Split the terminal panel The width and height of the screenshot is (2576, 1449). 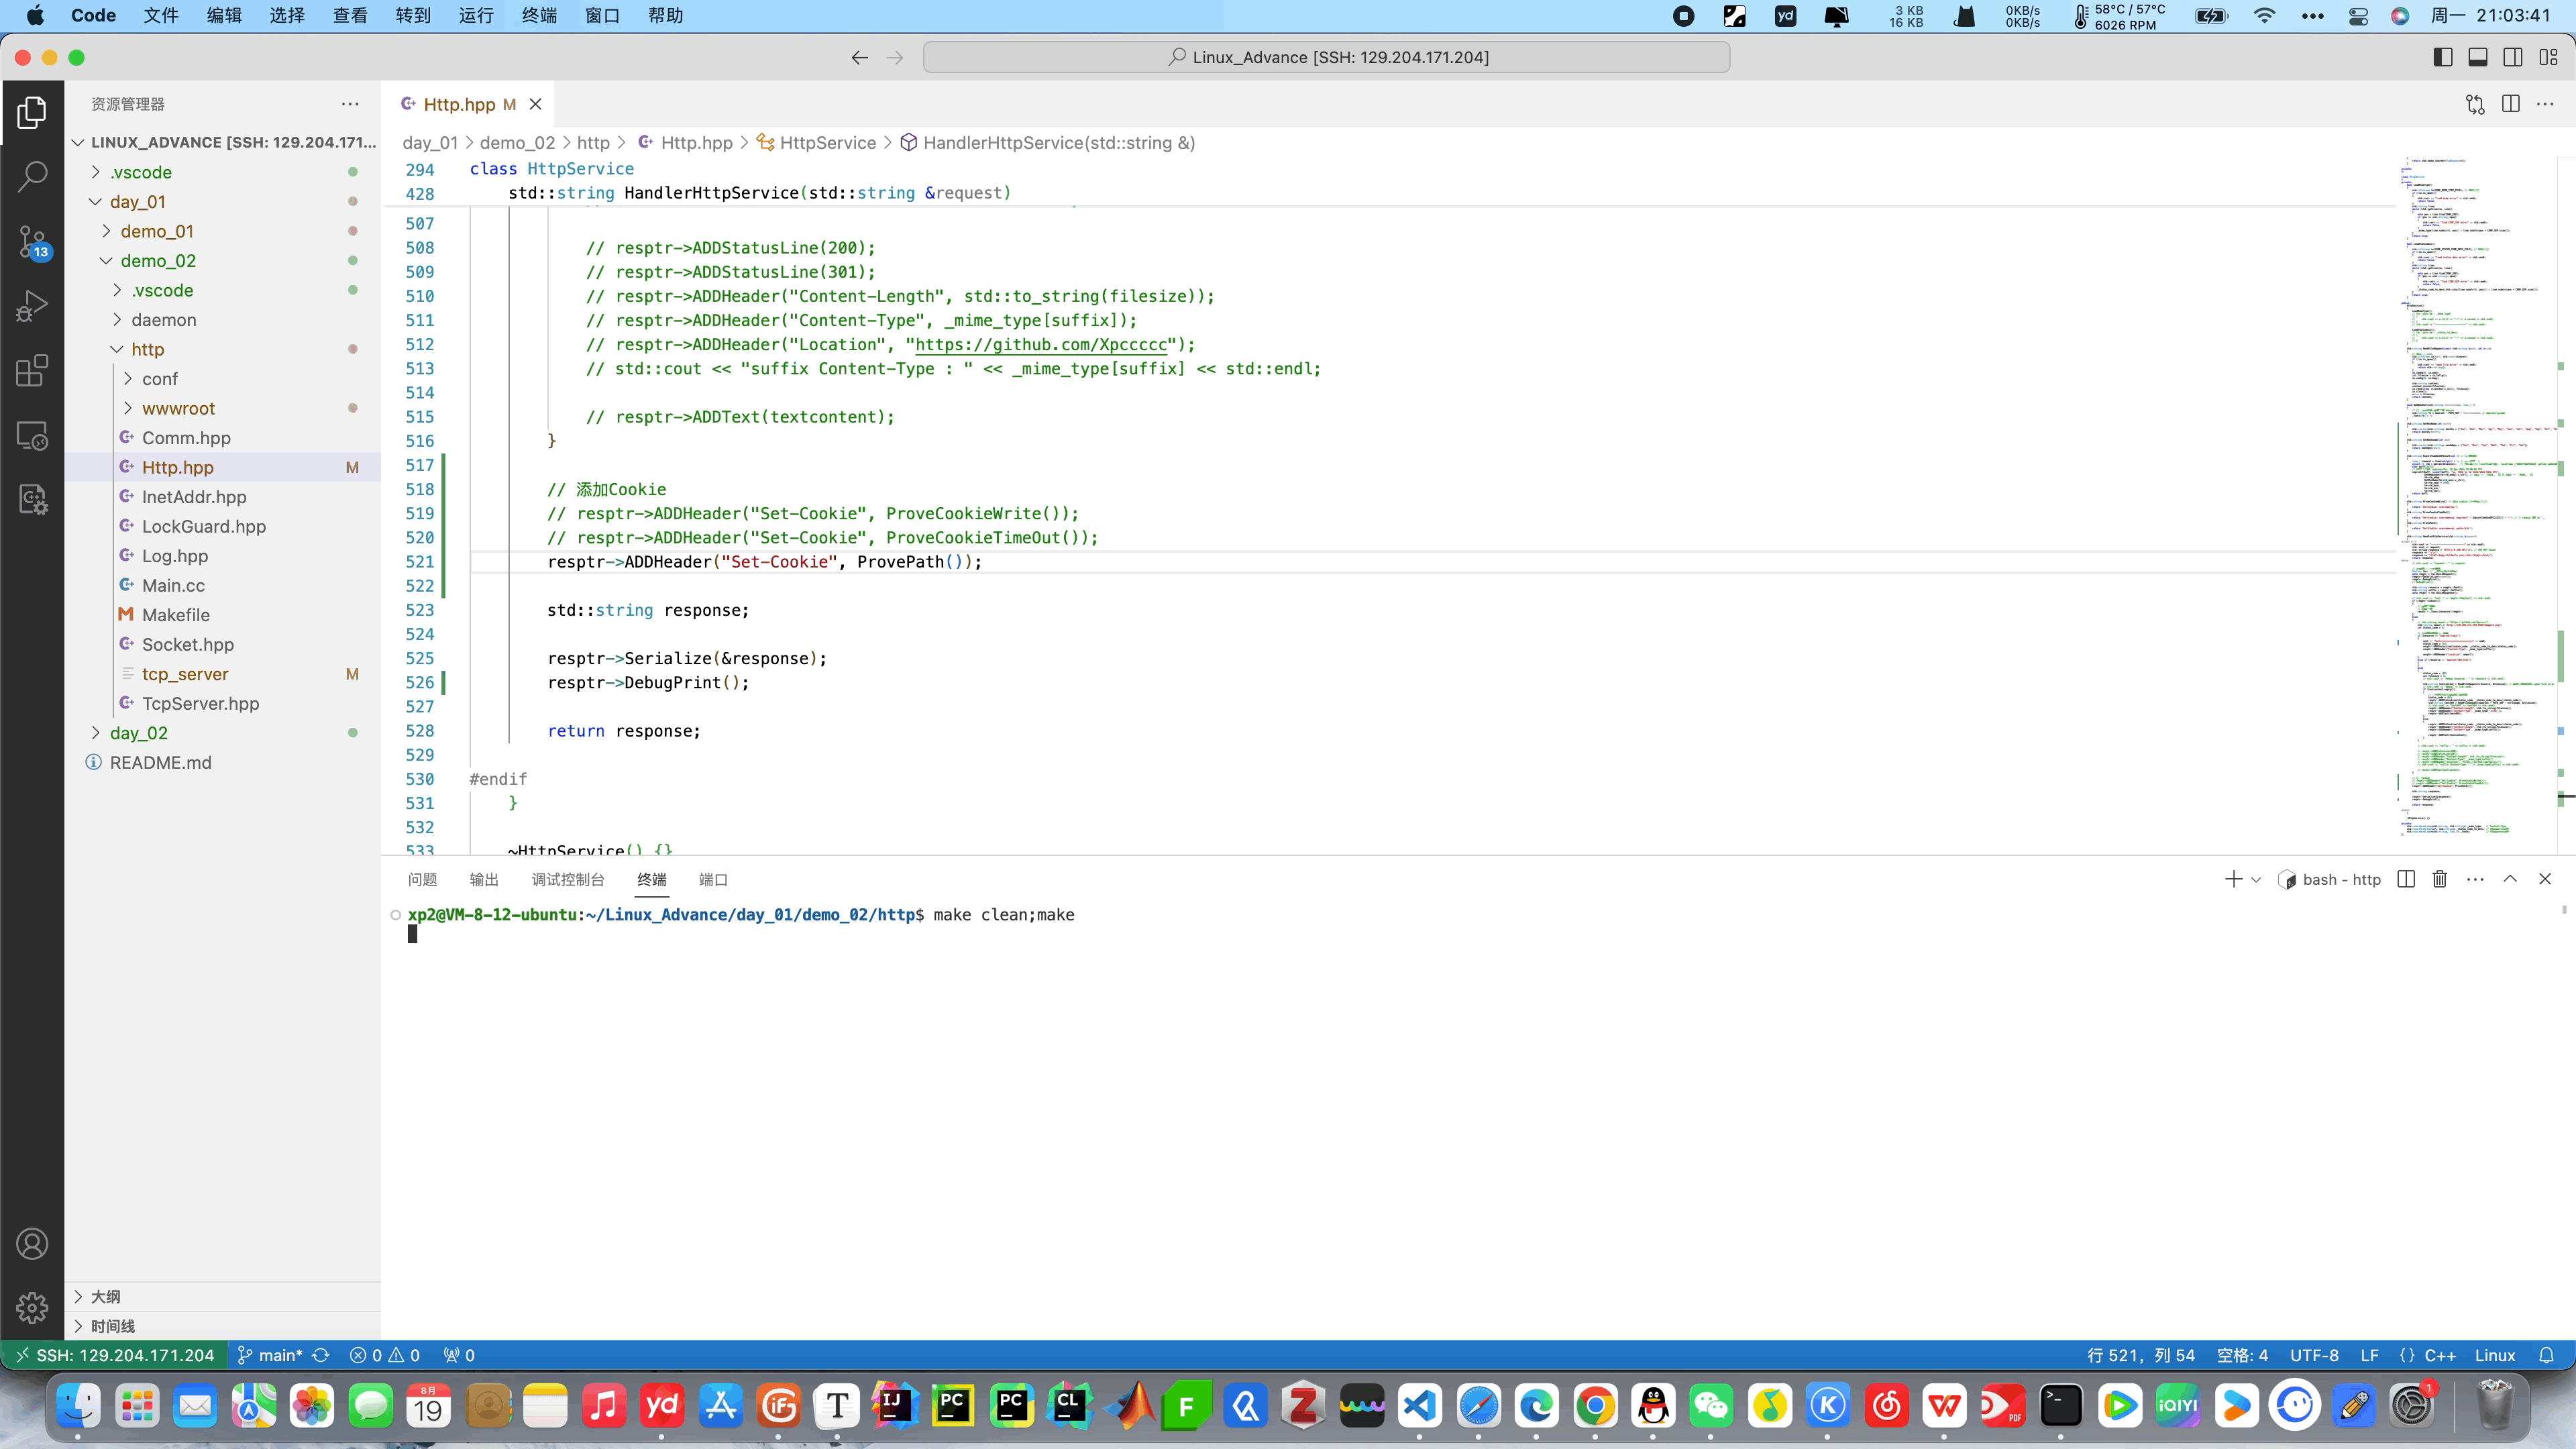(x=2406, y=879)
